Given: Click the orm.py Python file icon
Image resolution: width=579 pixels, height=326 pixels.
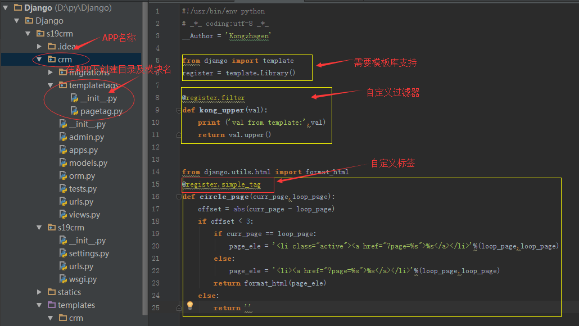Looking at the screenshot, I should pos(63,175).
